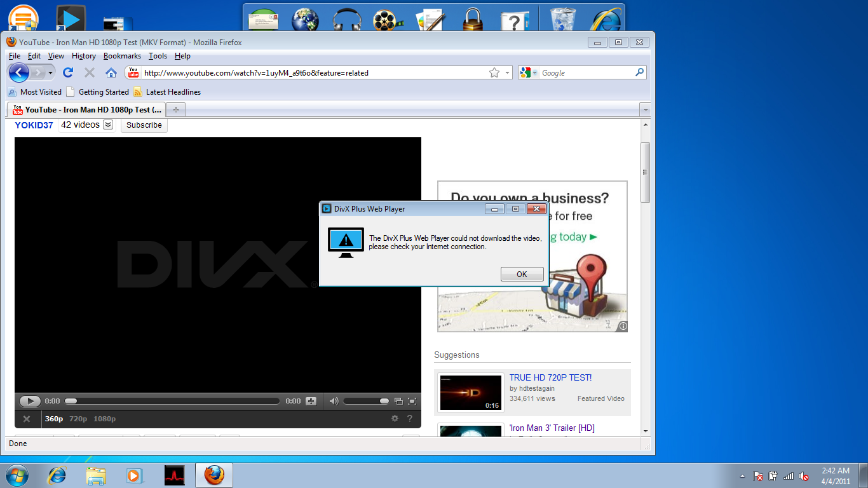The width and height of the screenshot is (868, 488).
Task: Open DivX player help question mark
Action: (x=410, y=419)
